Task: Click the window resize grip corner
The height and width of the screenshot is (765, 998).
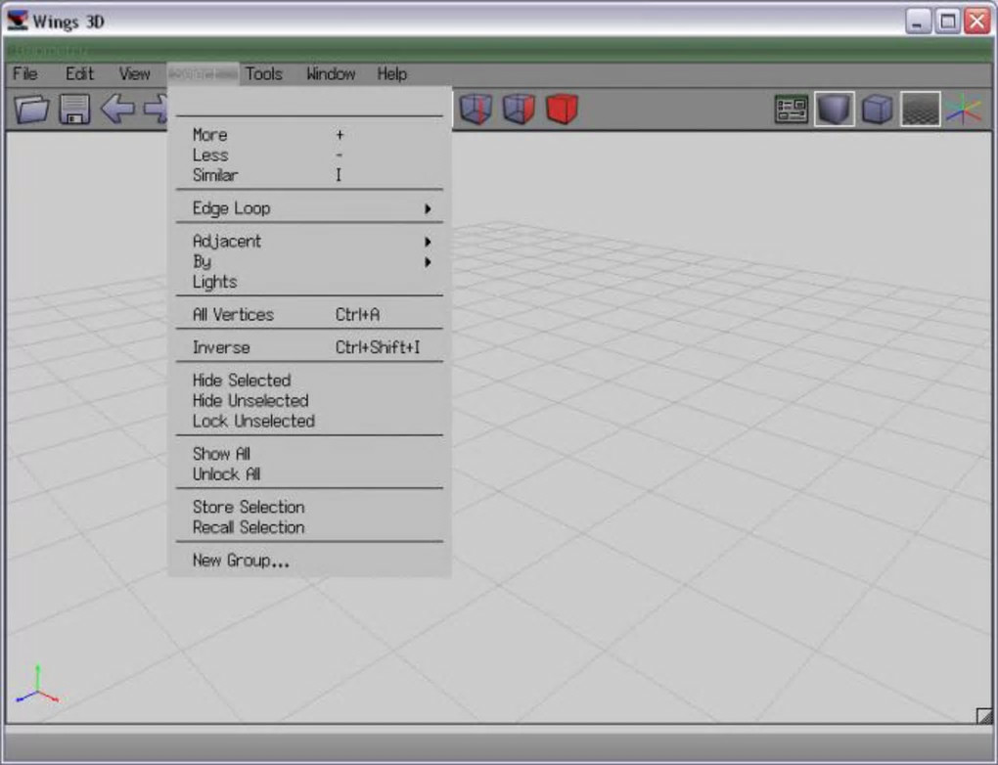Action: pyautogui.click(x=984, y=716)
